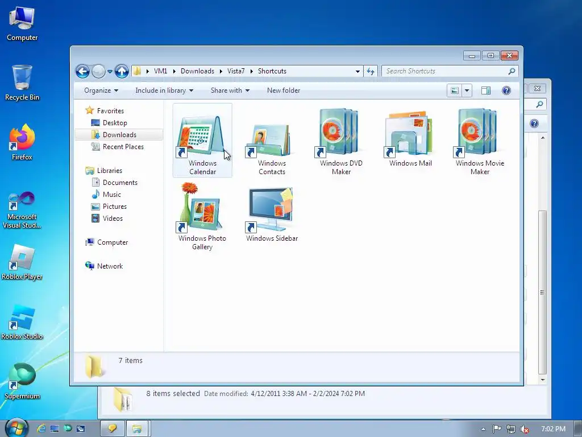Open the Windows Start orb
This screenshot has height=437, width=582.
tap(16, 428)
